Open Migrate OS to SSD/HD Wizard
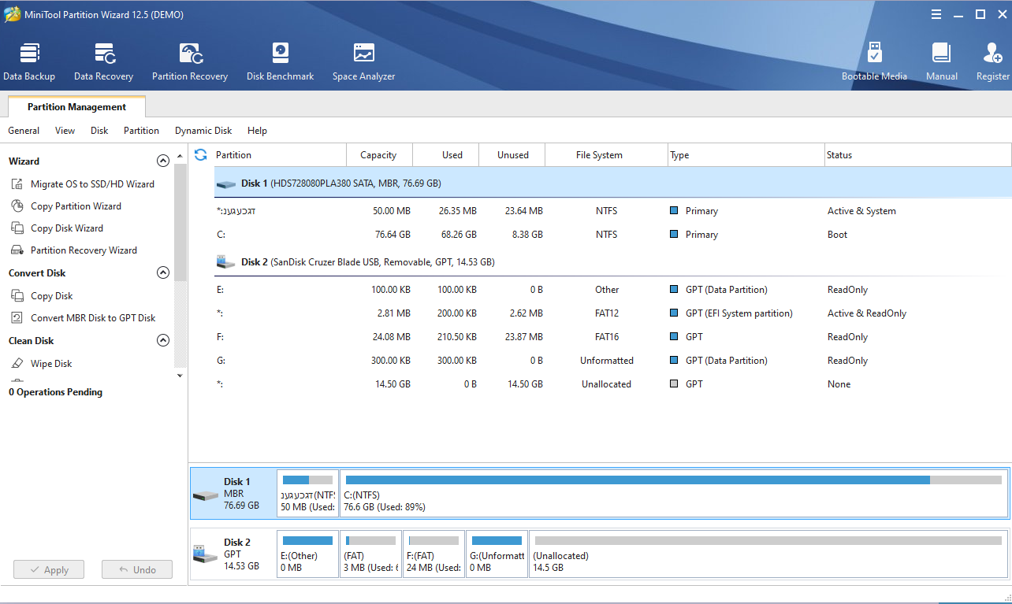Image resolution: width=1012 pixels, height=604 pixels. point(92,184)
